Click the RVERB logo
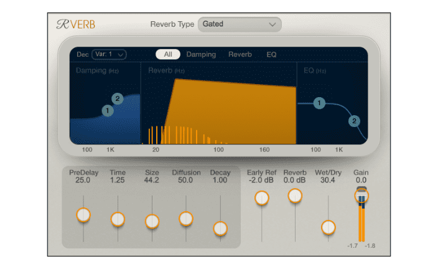Image resolution: width=438 pixels, height=269 pixels. pos(76,24)
